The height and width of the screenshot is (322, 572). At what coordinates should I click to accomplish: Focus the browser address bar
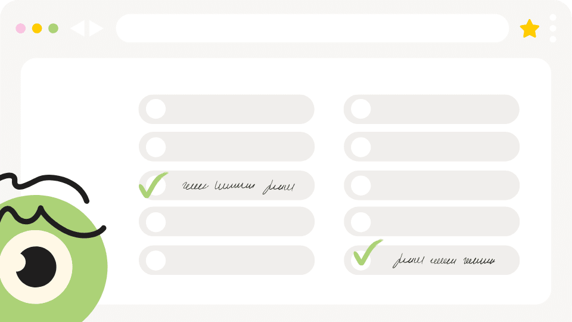coord(312,28)
